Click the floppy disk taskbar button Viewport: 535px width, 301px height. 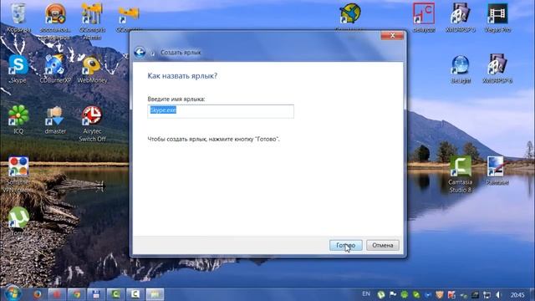click(96, 294)
